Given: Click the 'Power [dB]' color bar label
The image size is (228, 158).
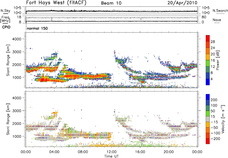Looking at the screenshot, I should (217, 60).
